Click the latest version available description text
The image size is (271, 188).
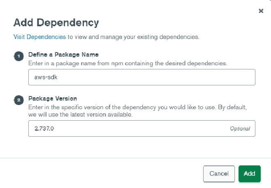point(138,111)
